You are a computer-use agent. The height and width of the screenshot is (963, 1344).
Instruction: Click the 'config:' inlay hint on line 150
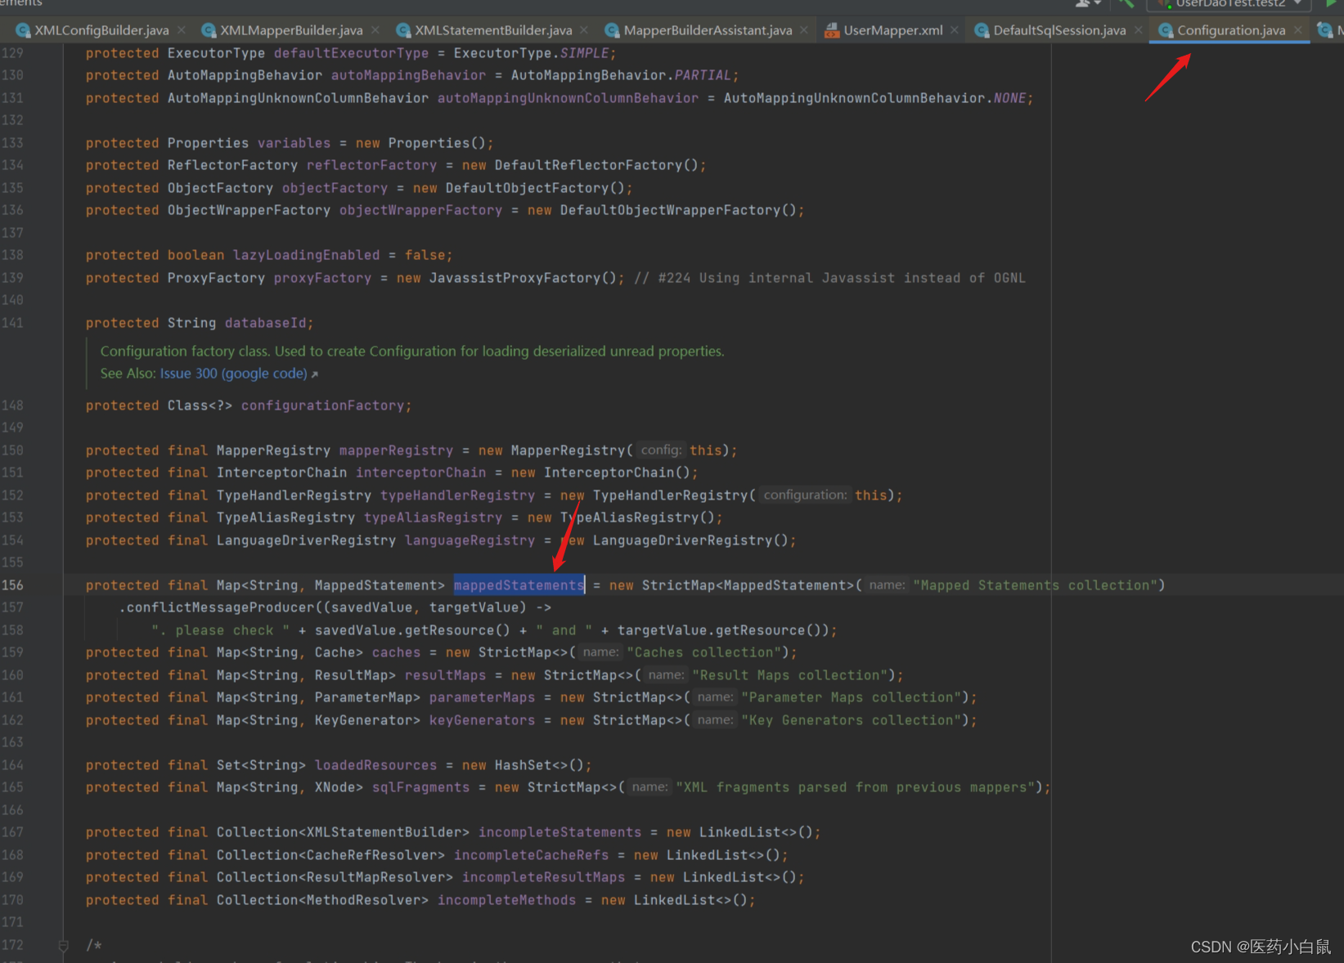click(x=661, y=450)
